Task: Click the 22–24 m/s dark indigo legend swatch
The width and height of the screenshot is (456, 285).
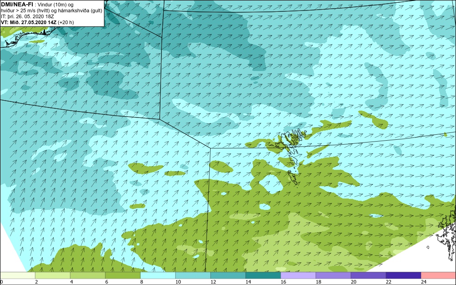Action: pyautogui.click(x=404, y=275)
